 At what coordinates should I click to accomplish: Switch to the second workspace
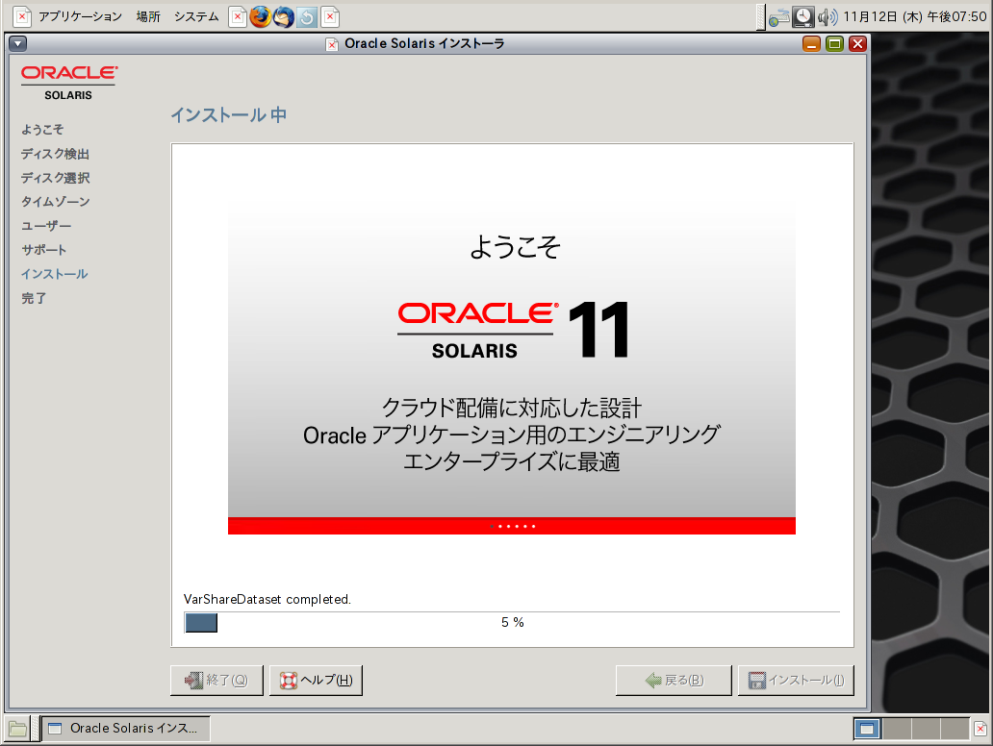pos(897,729)
